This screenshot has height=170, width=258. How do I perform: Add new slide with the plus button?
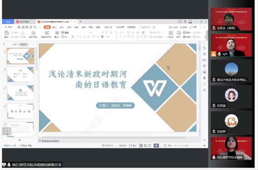pyautogui.click(x=20, y=140)
